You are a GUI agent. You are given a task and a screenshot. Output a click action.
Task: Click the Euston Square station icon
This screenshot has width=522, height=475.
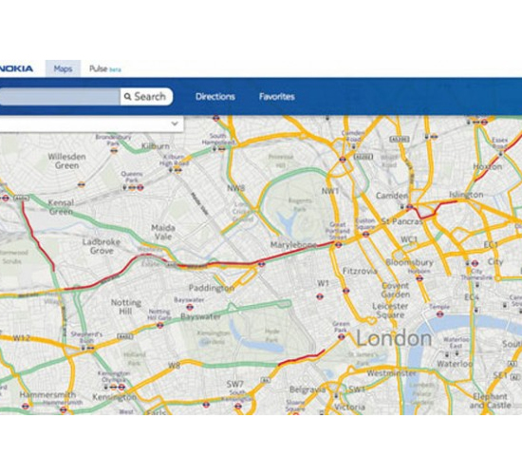tap(365, 234)
